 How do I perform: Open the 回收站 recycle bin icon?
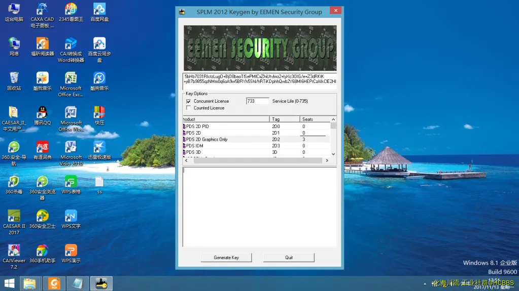click(14, 81)
